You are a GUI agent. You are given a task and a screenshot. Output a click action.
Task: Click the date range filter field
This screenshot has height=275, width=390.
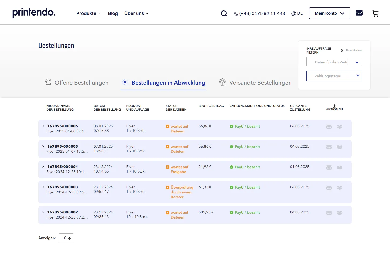334,62
